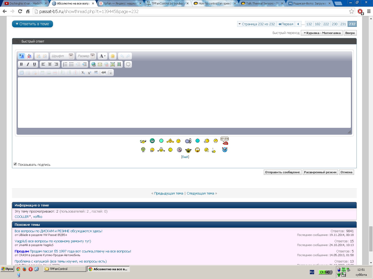Viewport: 373px width, 279px height.
Task: Click the 'Отправить сообщение' button
Action: click(282, 172)
